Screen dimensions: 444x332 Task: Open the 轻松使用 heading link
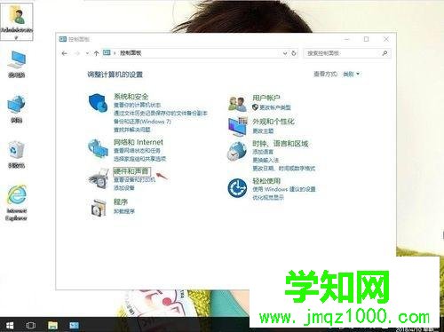[x=266, y=181]
